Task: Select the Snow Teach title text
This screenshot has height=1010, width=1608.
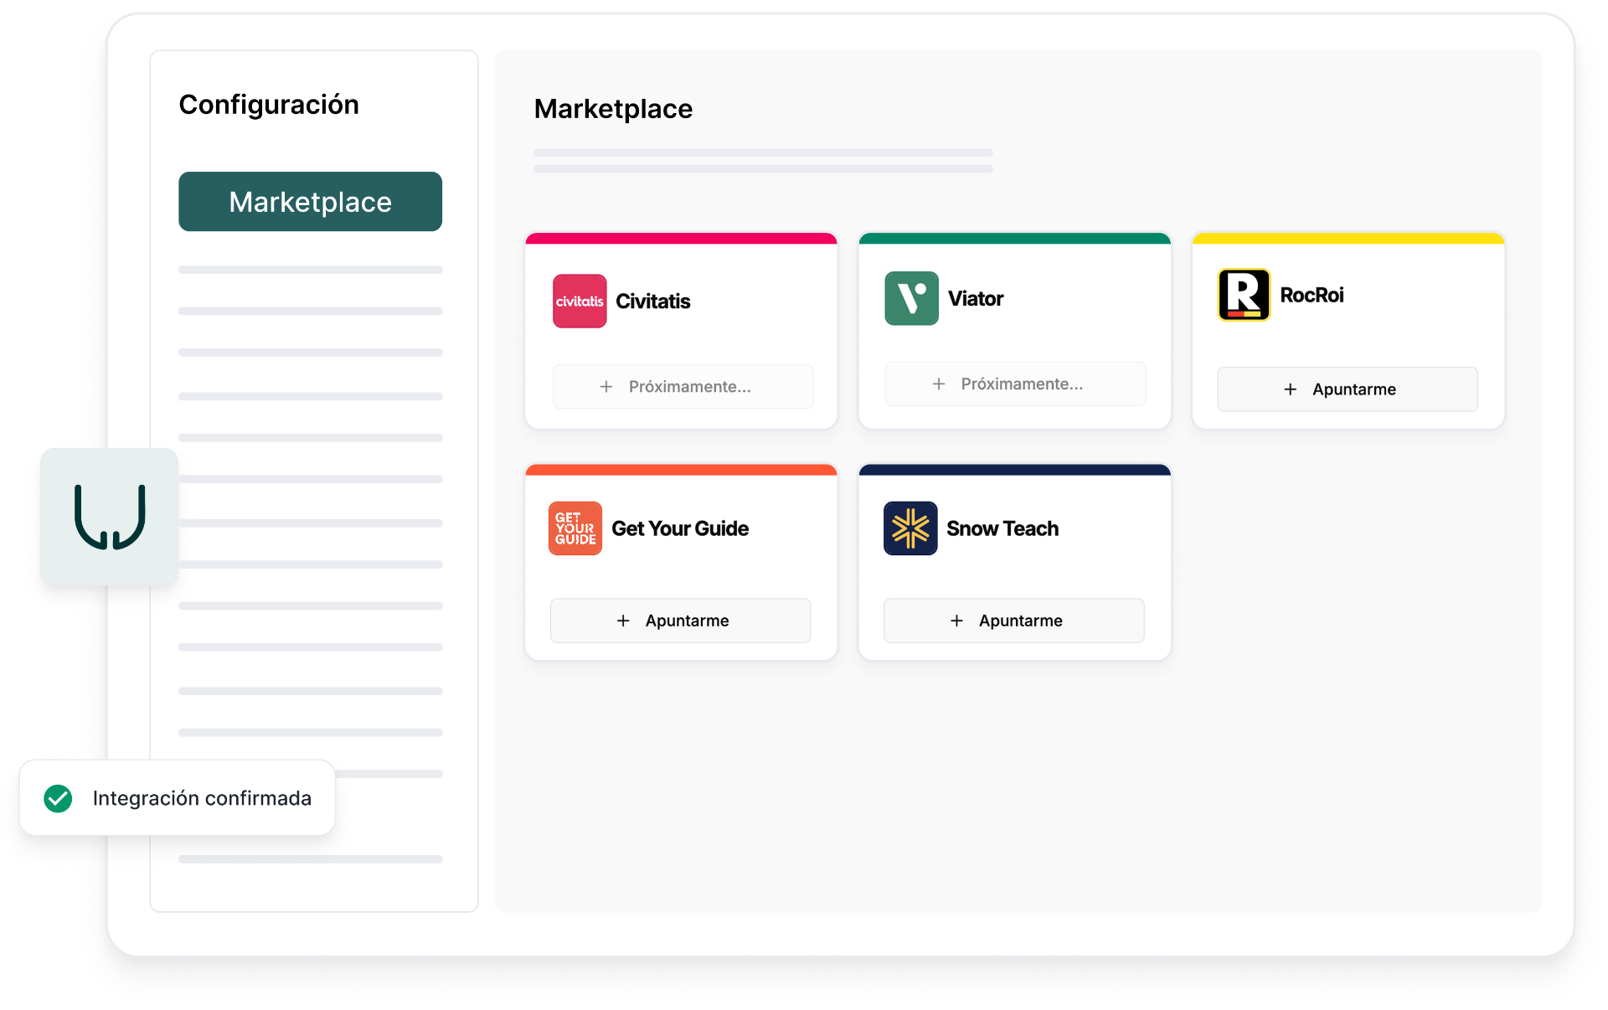Action: [1002, 528]
